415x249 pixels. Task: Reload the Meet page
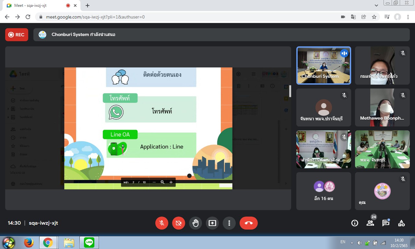[x=28, y=17]
